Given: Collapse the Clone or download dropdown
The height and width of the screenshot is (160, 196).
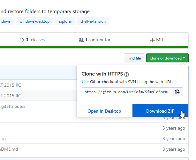Looking at the screenshot, I should tap(167, 58).
